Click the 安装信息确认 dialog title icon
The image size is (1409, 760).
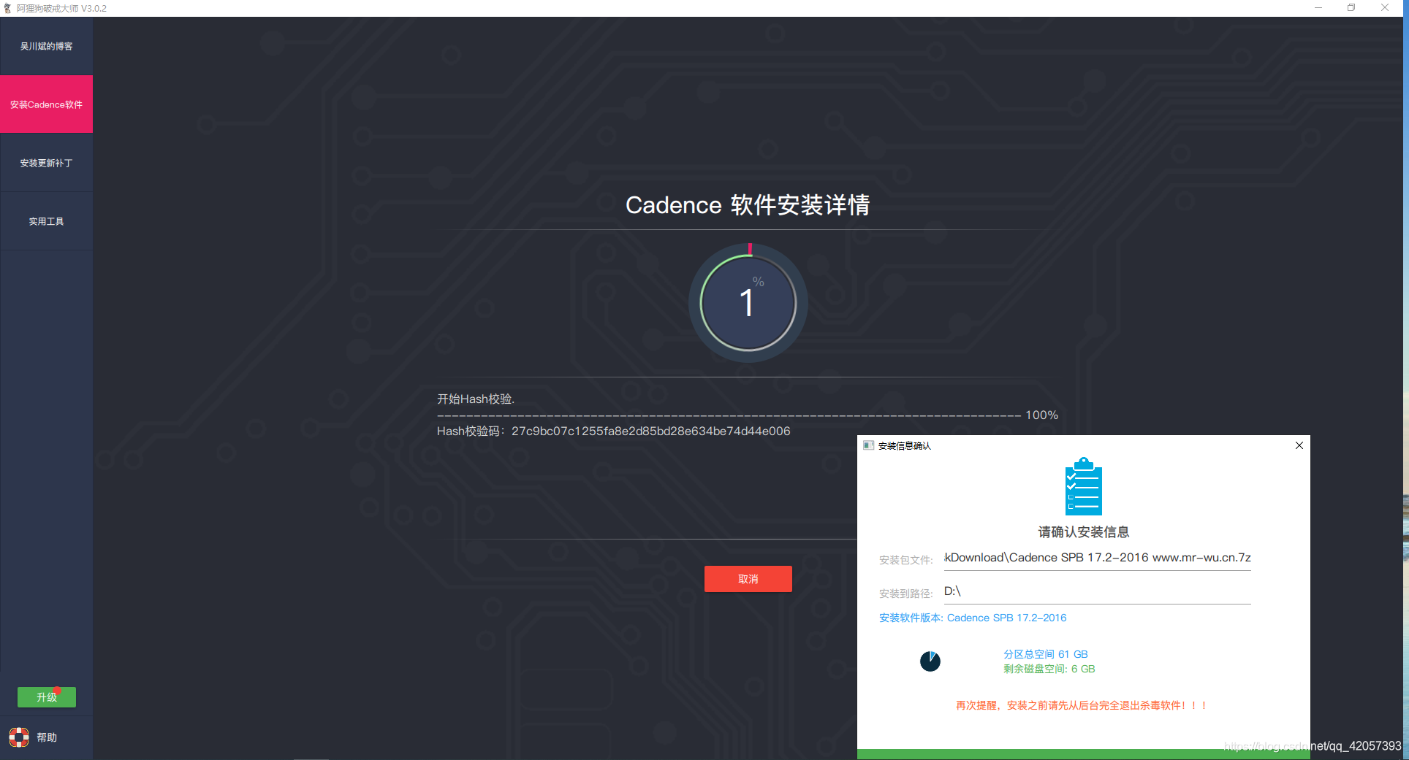[868, 445]
